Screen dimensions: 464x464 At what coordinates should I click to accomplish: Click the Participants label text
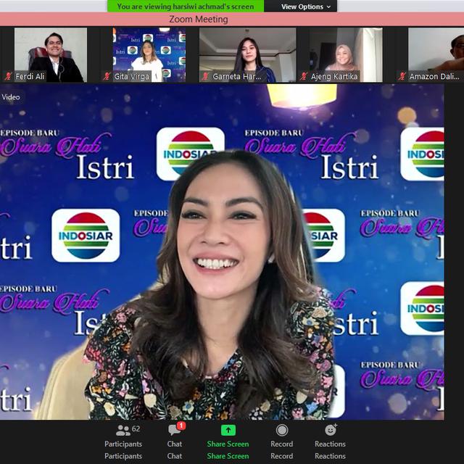point(123,444)
